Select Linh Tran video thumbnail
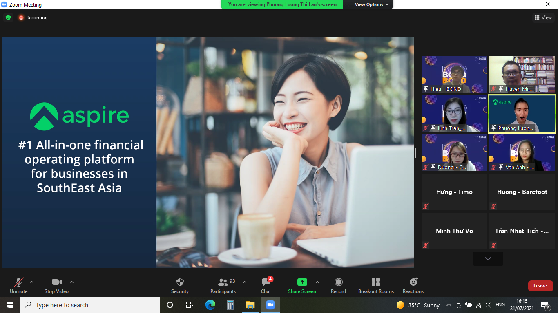 (x=454, y=114)
